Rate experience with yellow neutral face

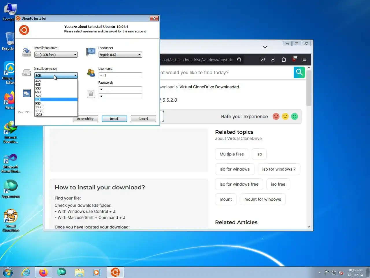(x=285, y=116)
